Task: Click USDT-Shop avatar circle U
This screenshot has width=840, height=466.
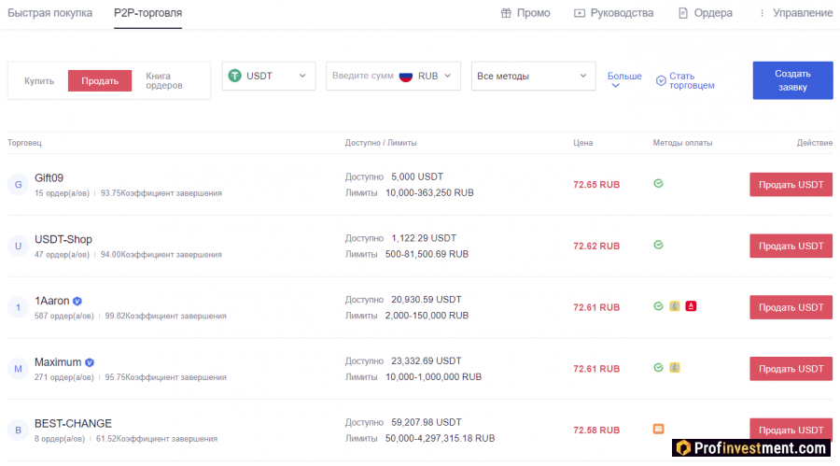Action: (x=19, y=246)
